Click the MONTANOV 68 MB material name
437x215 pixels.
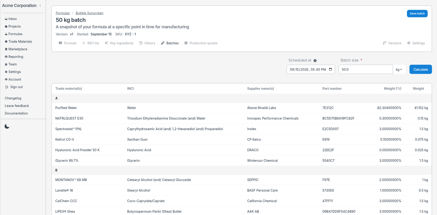pos(71,180)
